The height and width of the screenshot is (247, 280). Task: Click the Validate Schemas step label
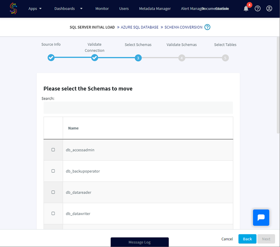pos(182,44)
